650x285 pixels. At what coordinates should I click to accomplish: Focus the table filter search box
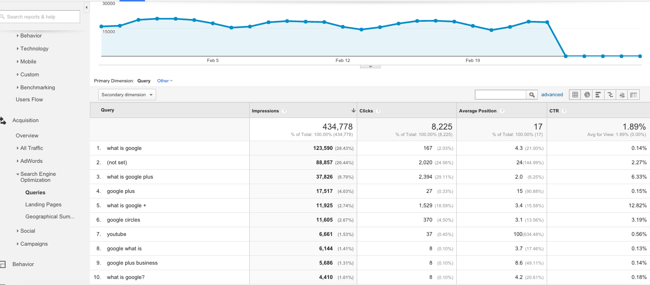click(501, 95)
